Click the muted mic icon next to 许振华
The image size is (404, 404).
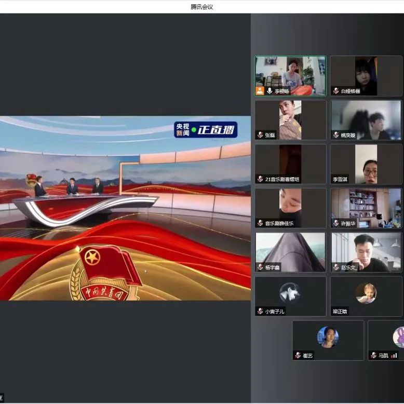click(336, 223)
